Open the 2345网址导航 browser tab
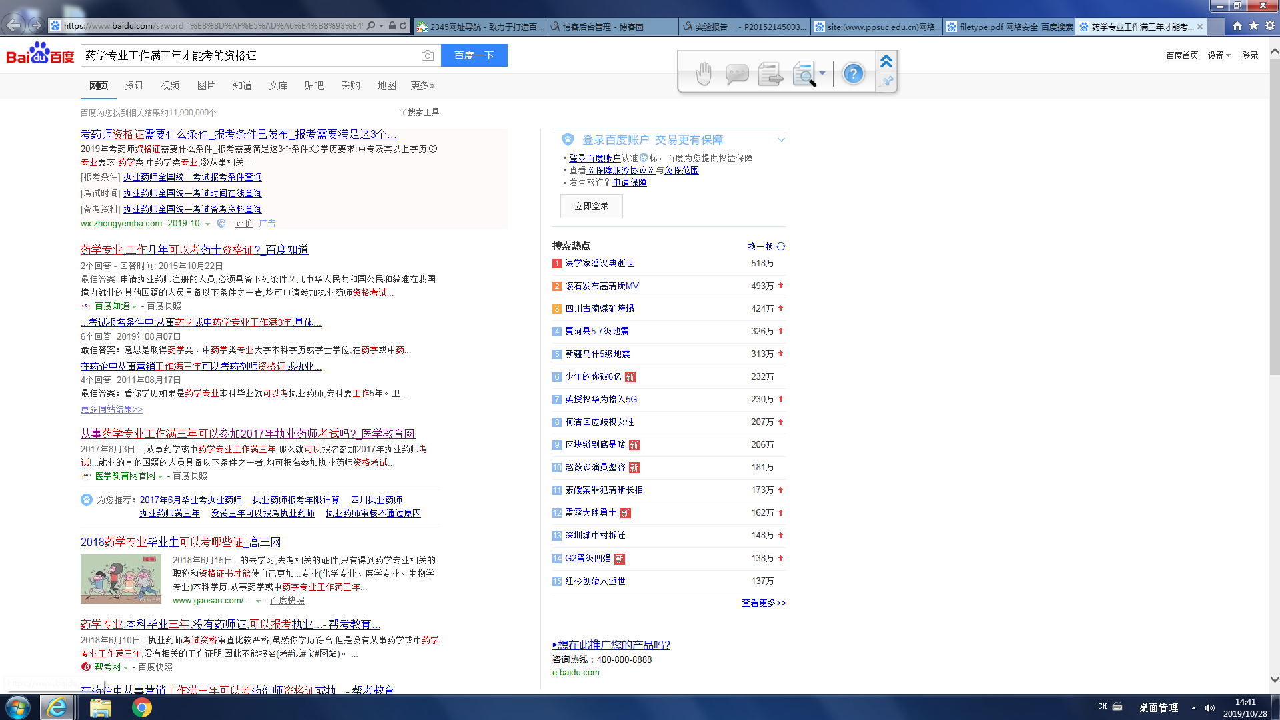The image size is (1280, 720). (x=479, y=27)
